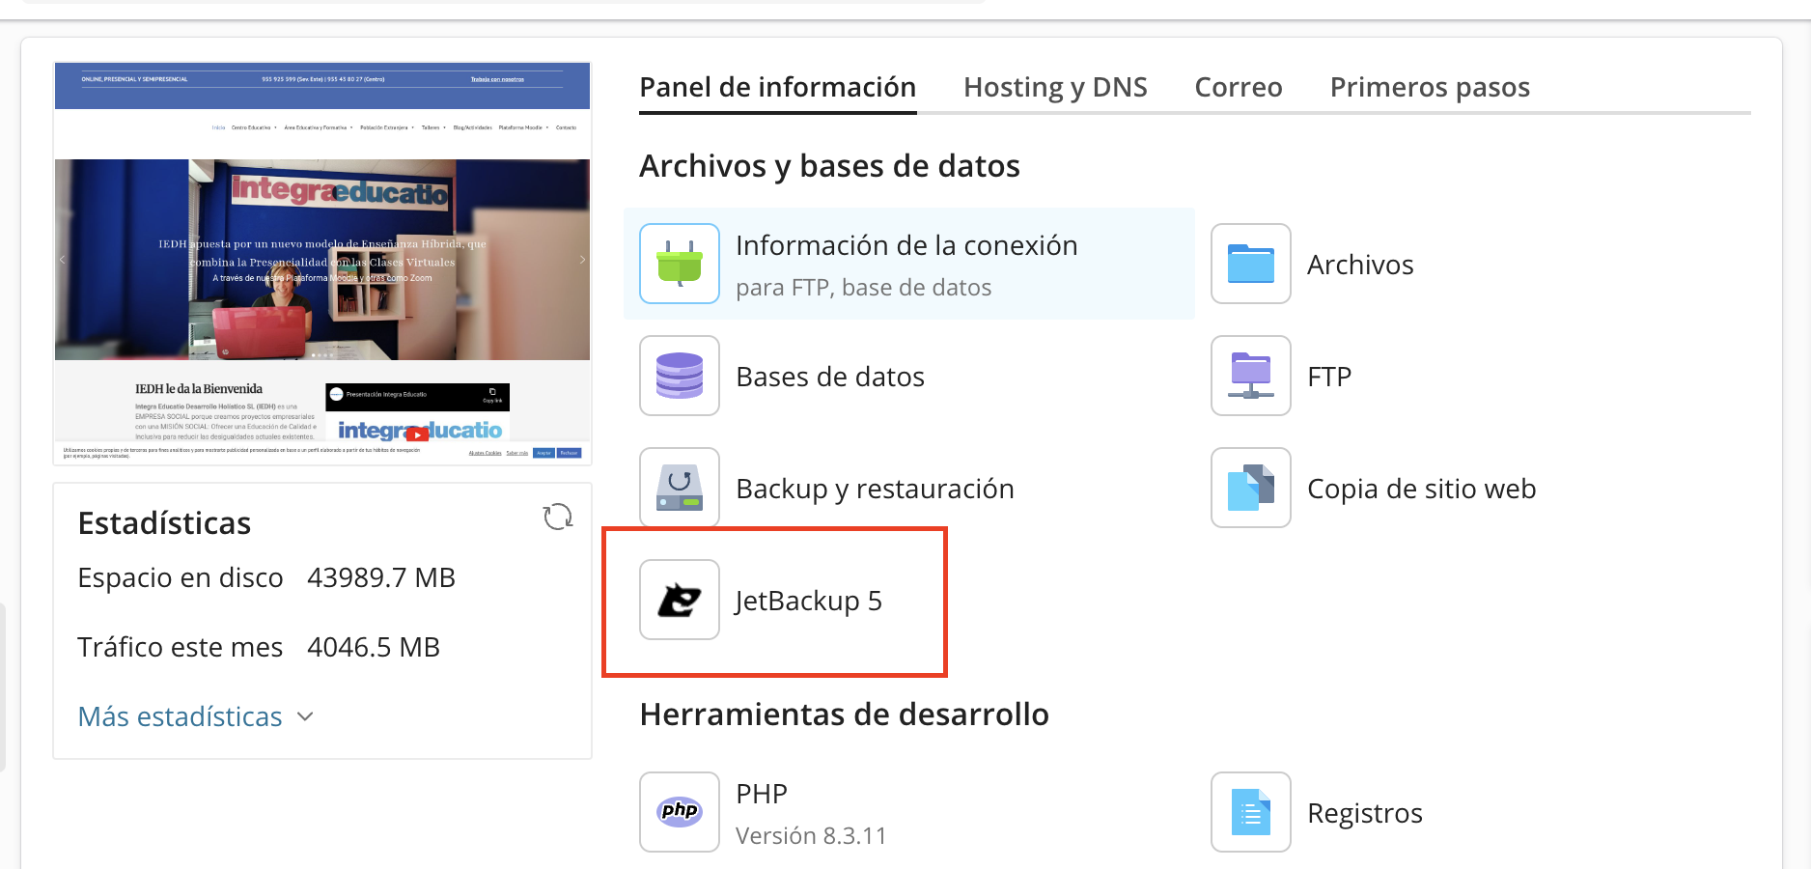Switch to the Hosting y DNS tab
1811x869 pixels.
tap(1055, 87)
